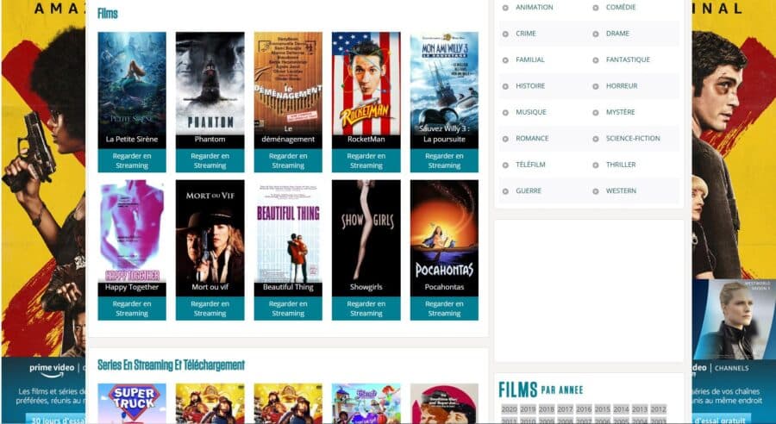This screenshot has height=424, width=776.
Task: Open the Westworld Season 3 ad image
Action: click(x=735, y=319)
